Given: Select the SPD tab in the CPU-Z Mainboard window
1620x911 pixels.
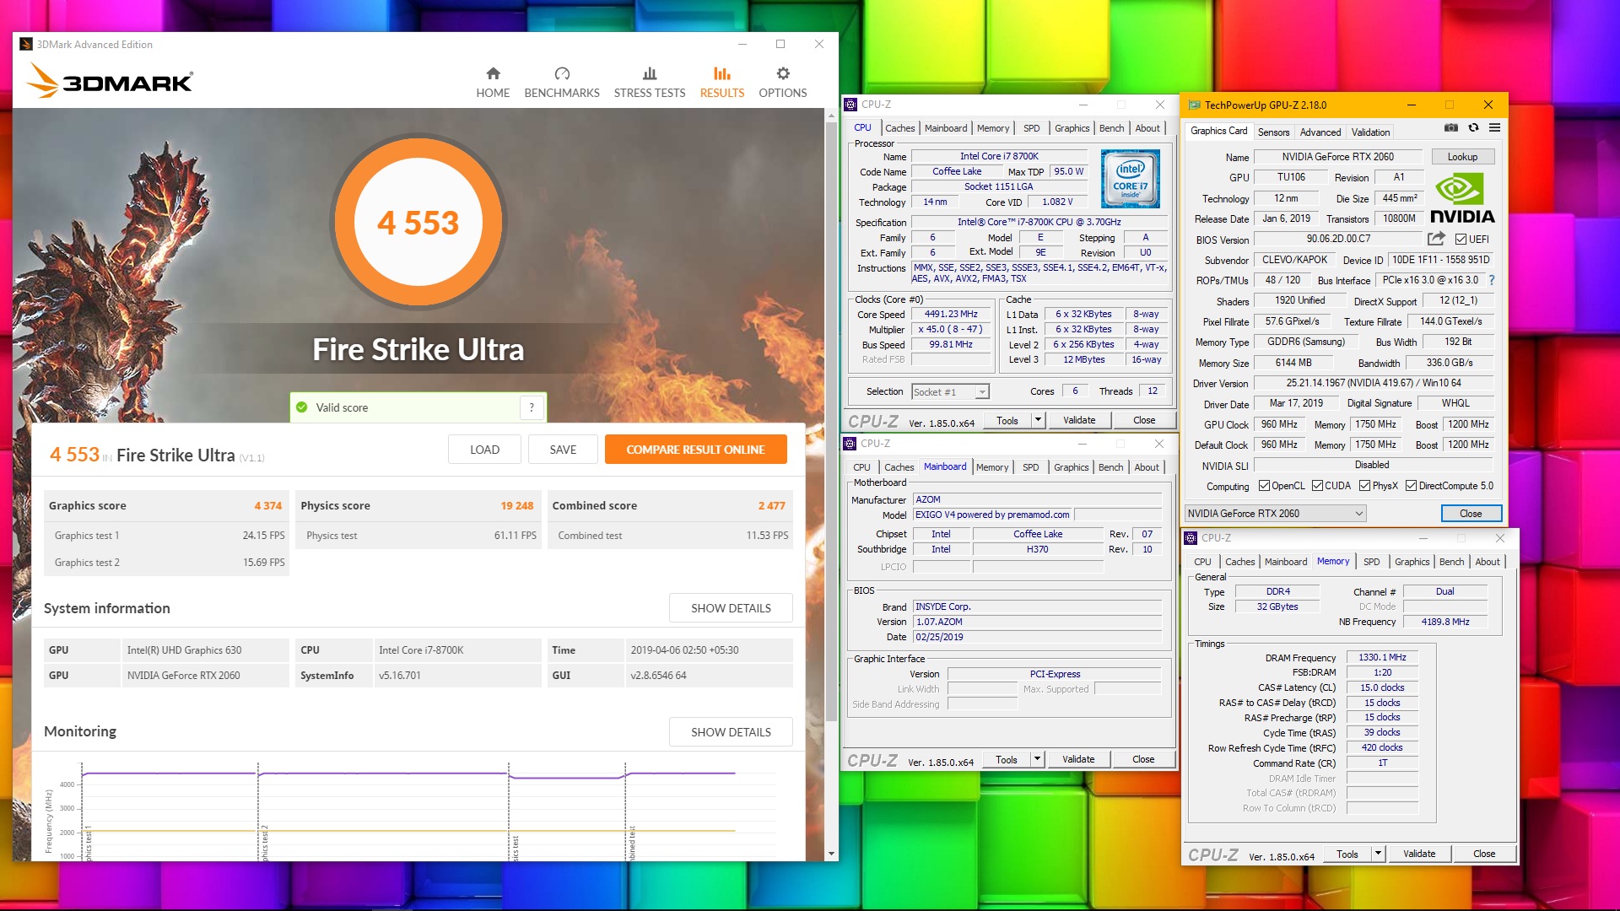Looking at the screenshot, I should (1030, 467).
